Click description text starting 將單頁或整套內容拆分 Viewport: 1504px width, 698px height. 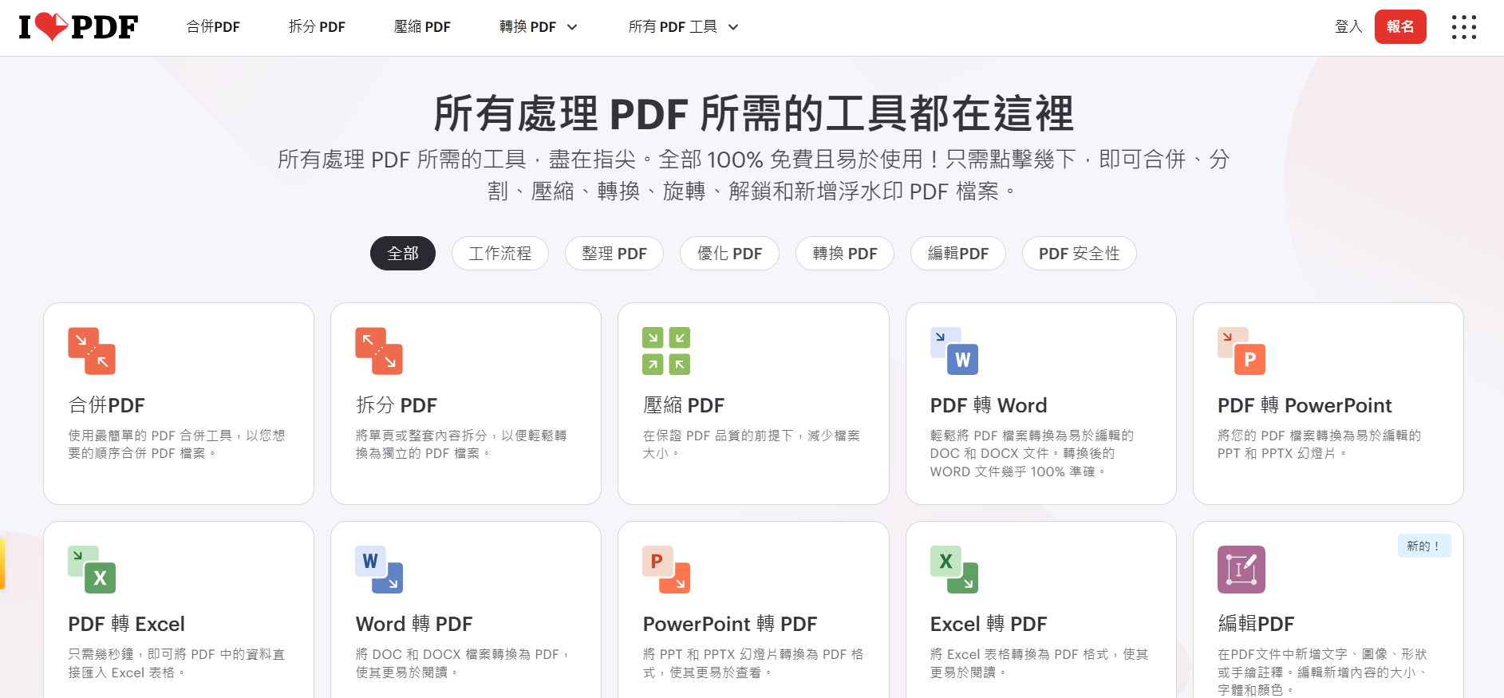461,444
